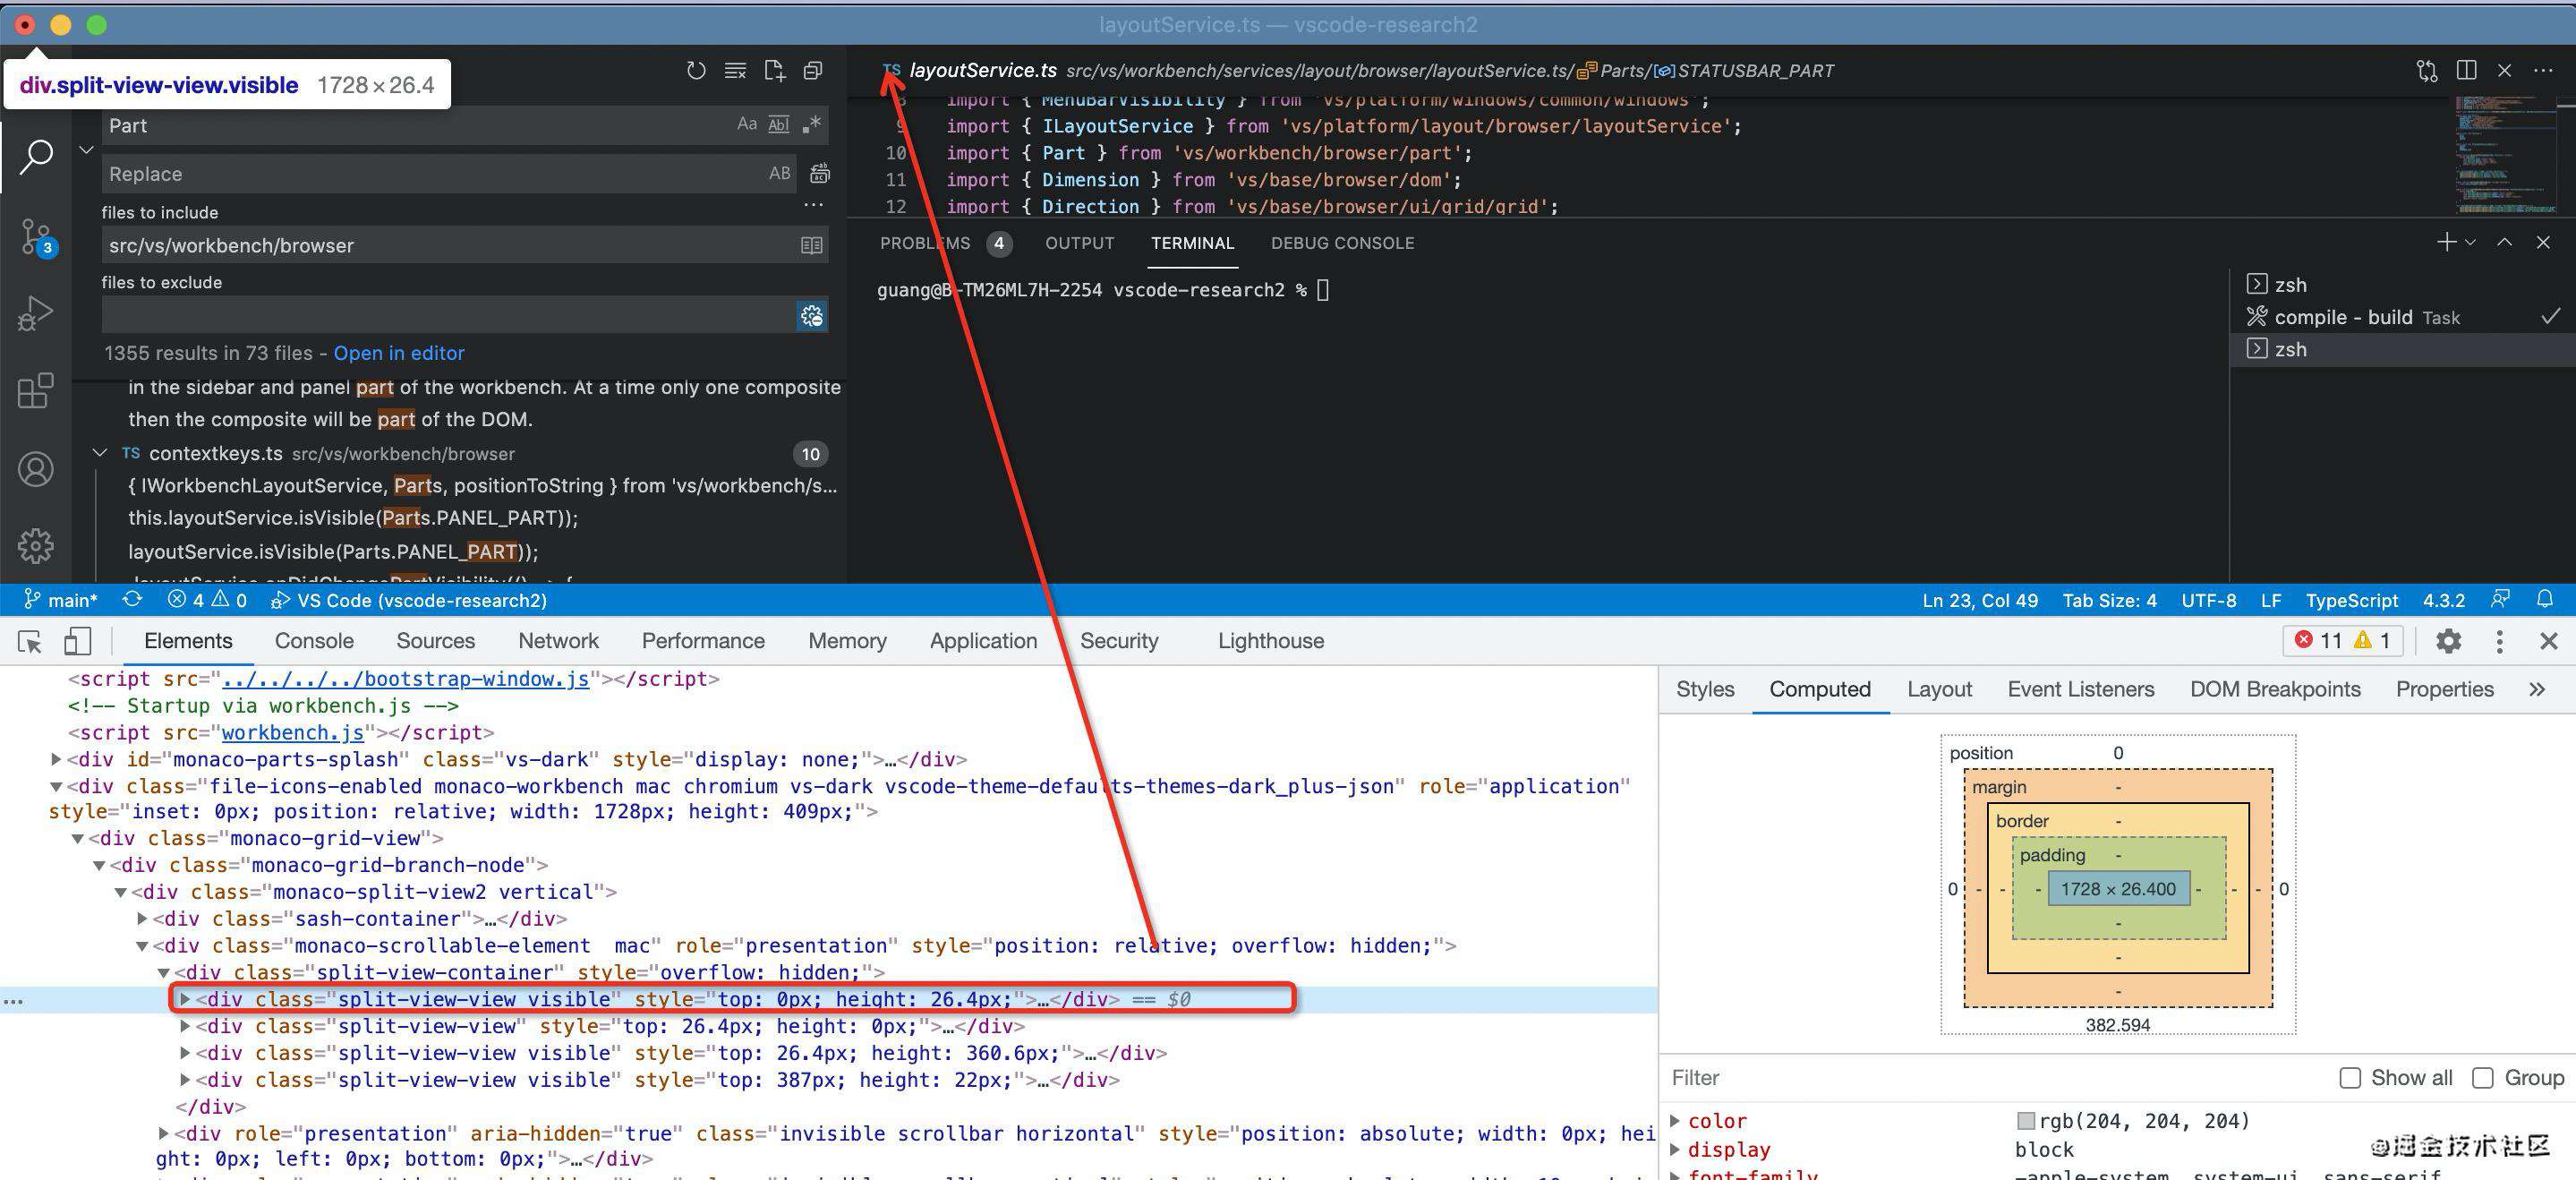Screen dimensions: 2576x1180
Task: Maximize the panel size chevron
Action: coord(2505,243)
